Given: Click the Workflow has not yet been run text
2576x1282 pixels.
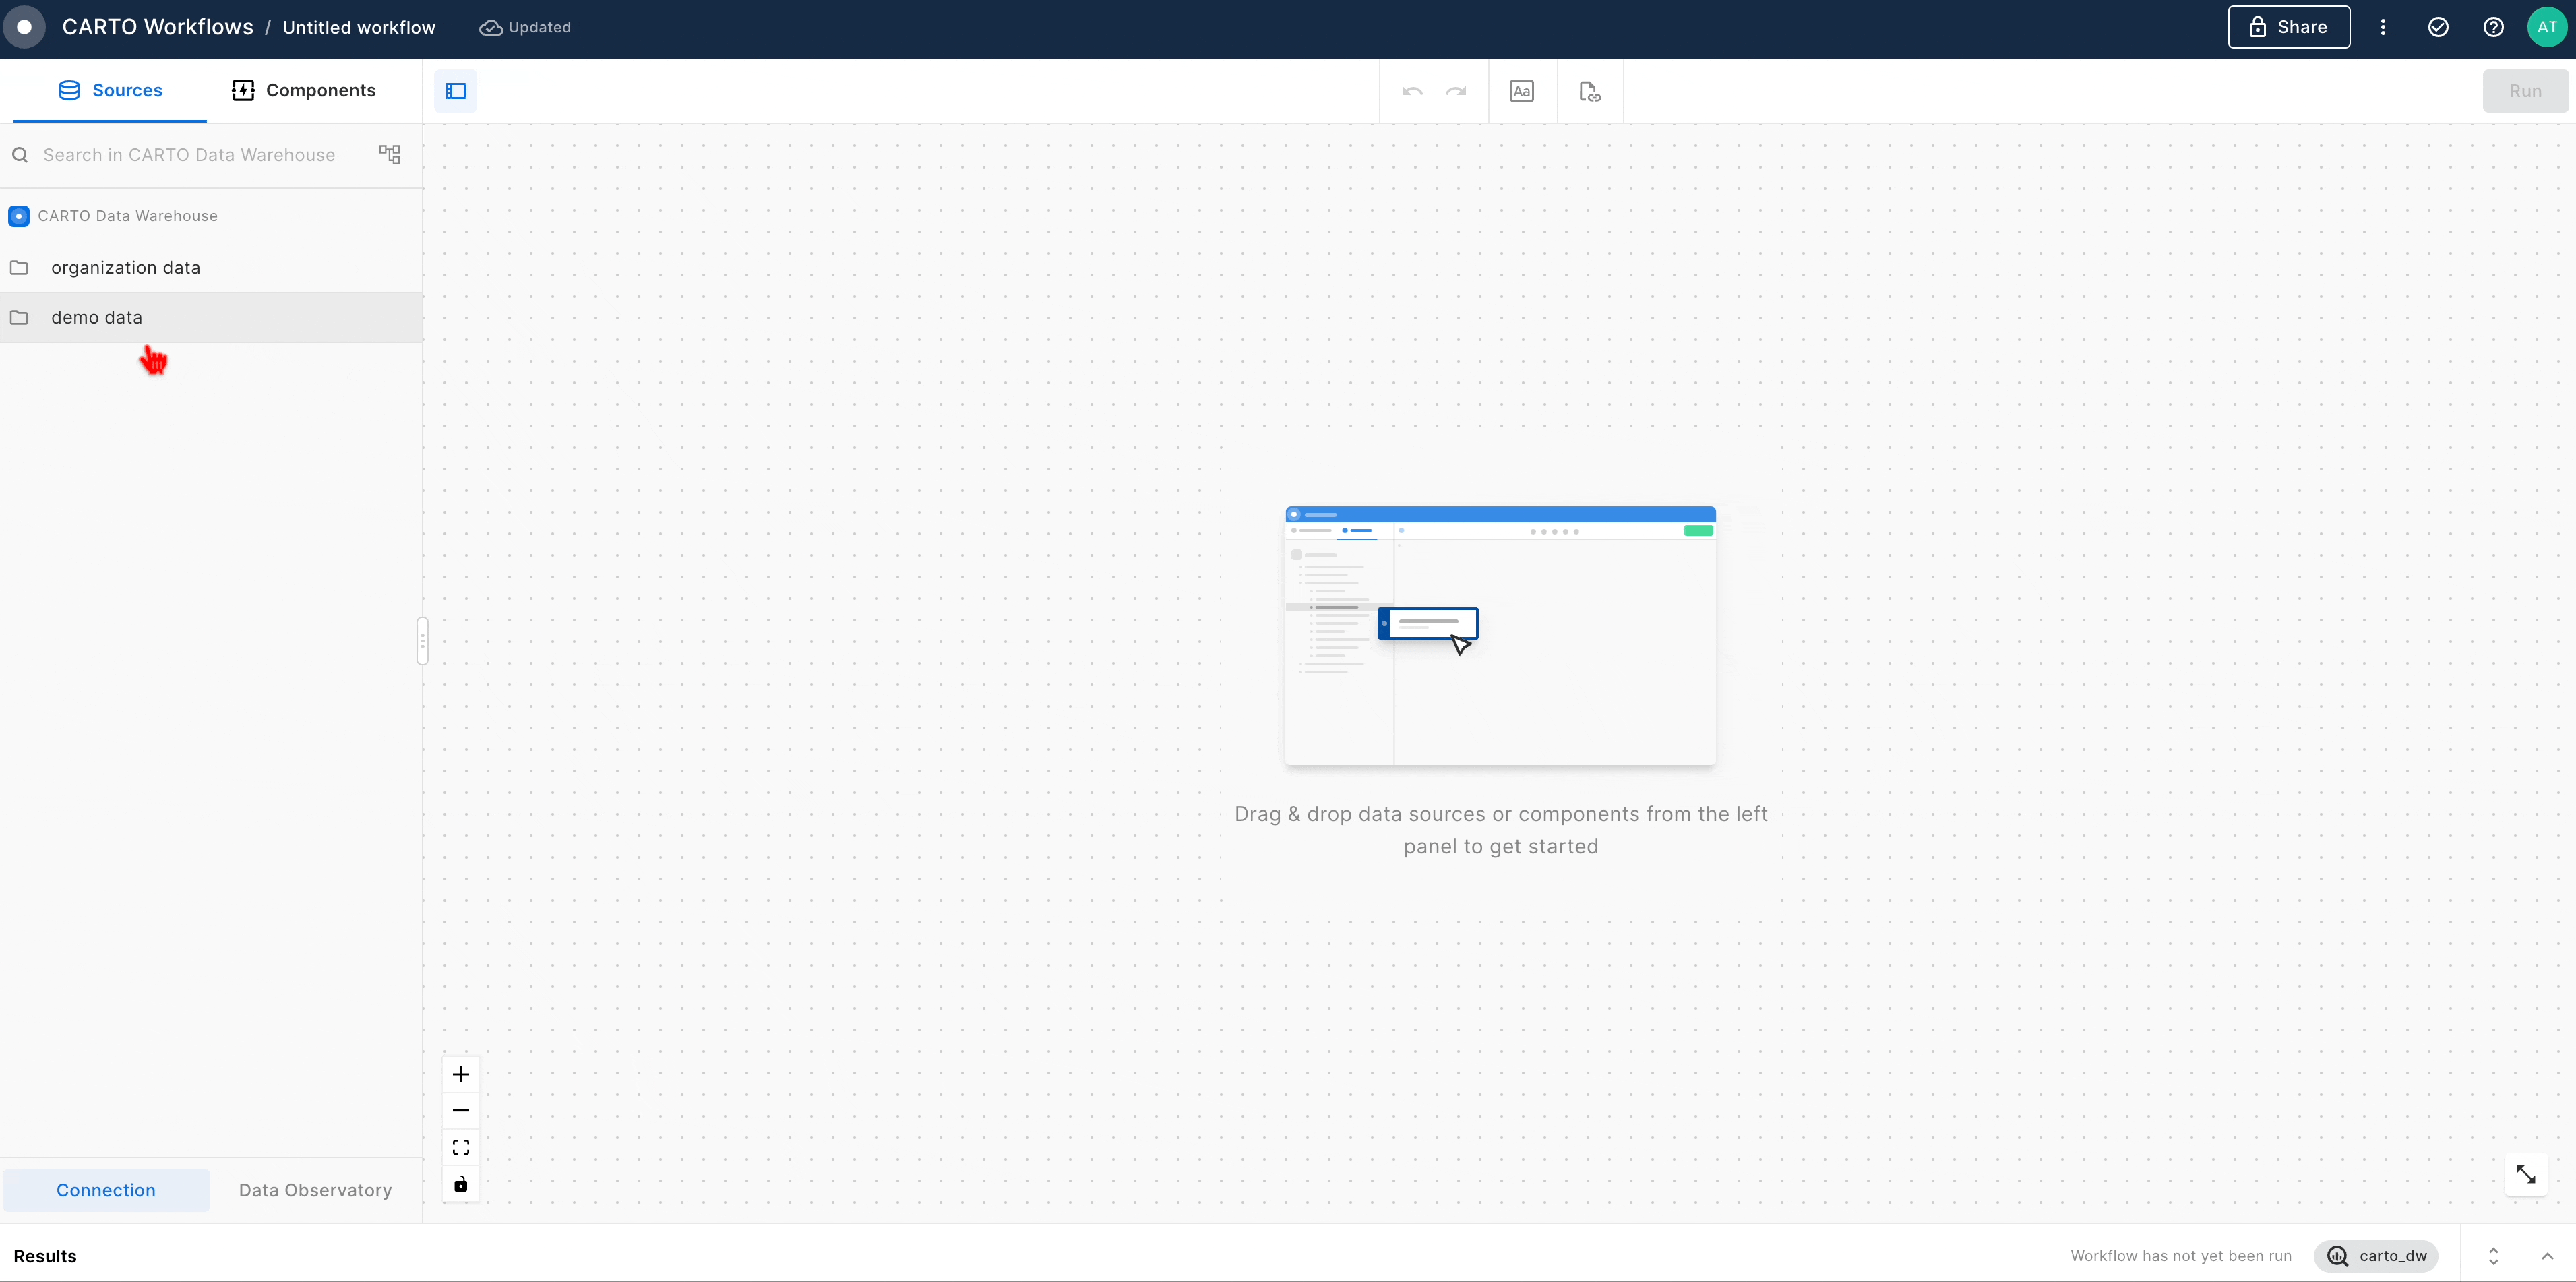Looking at the screenshot, I should coord(2181,1256).
